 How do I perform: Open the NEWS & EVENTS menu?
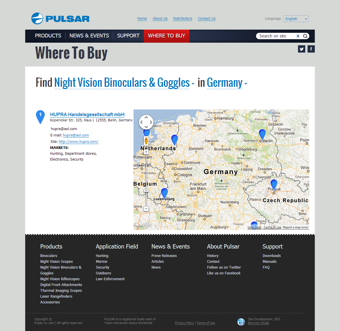[x=89, y=36]
